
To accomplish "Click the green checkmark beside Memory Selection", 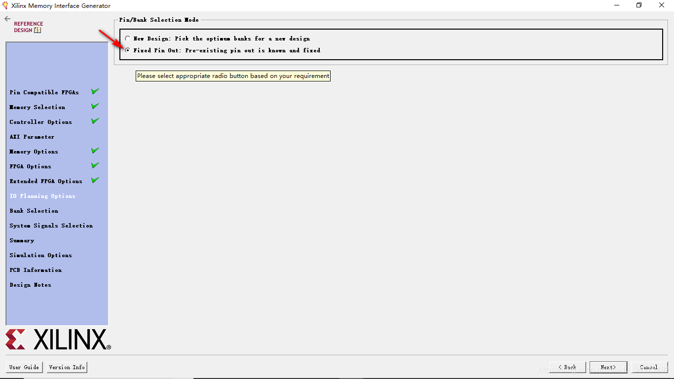I will tap(95, 106).
